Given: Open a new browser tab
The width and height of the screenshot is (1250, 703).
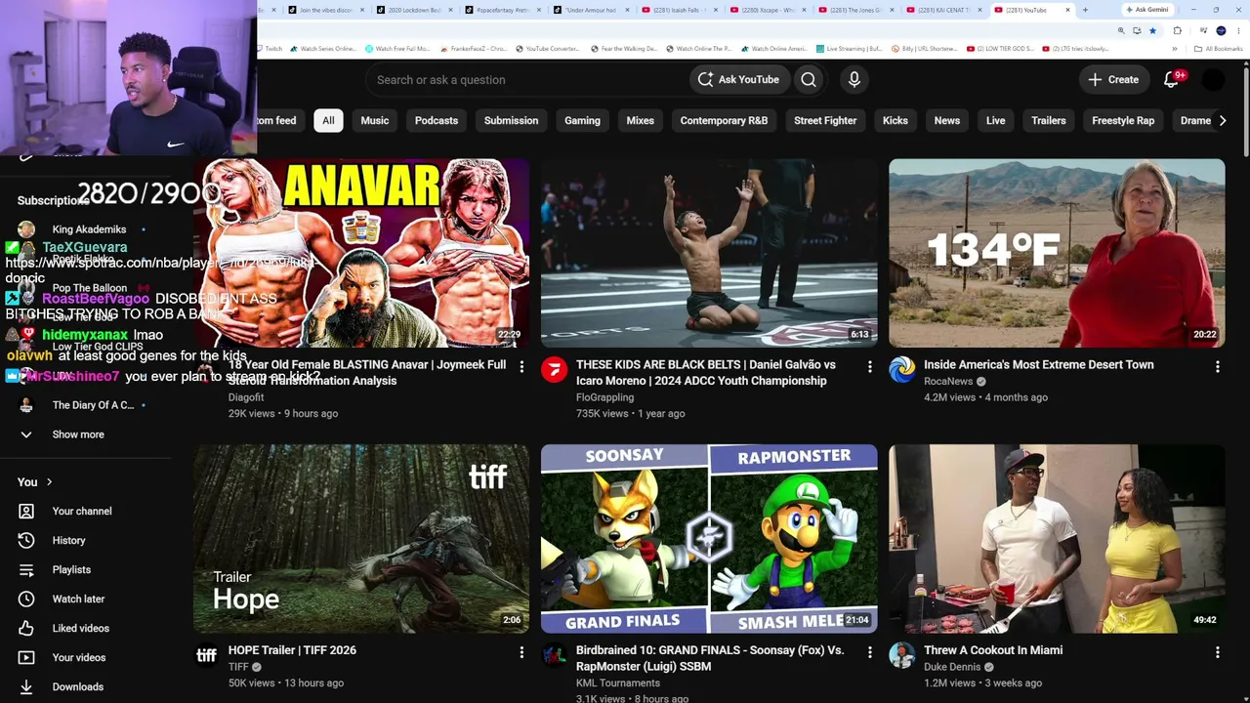Looking at the screenshot, I should click(1085, 10).
